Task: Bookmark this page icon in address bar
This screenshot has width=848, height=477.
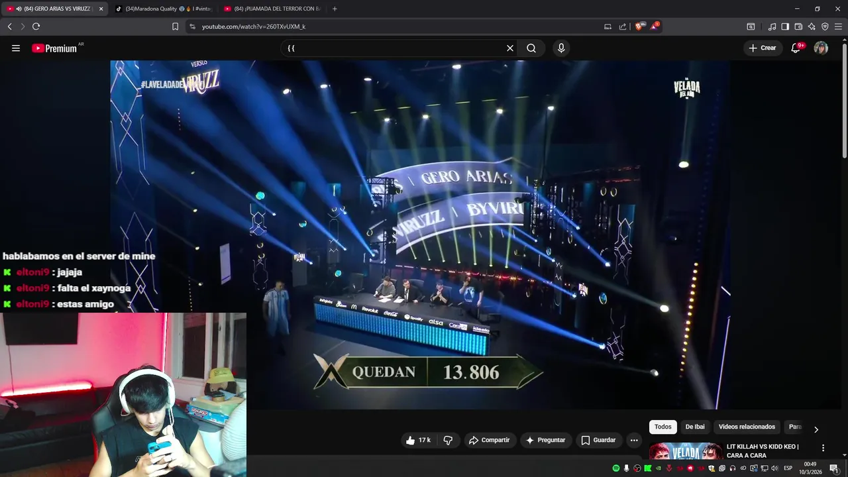Action: pyautogui.click(x=175, y=26)
